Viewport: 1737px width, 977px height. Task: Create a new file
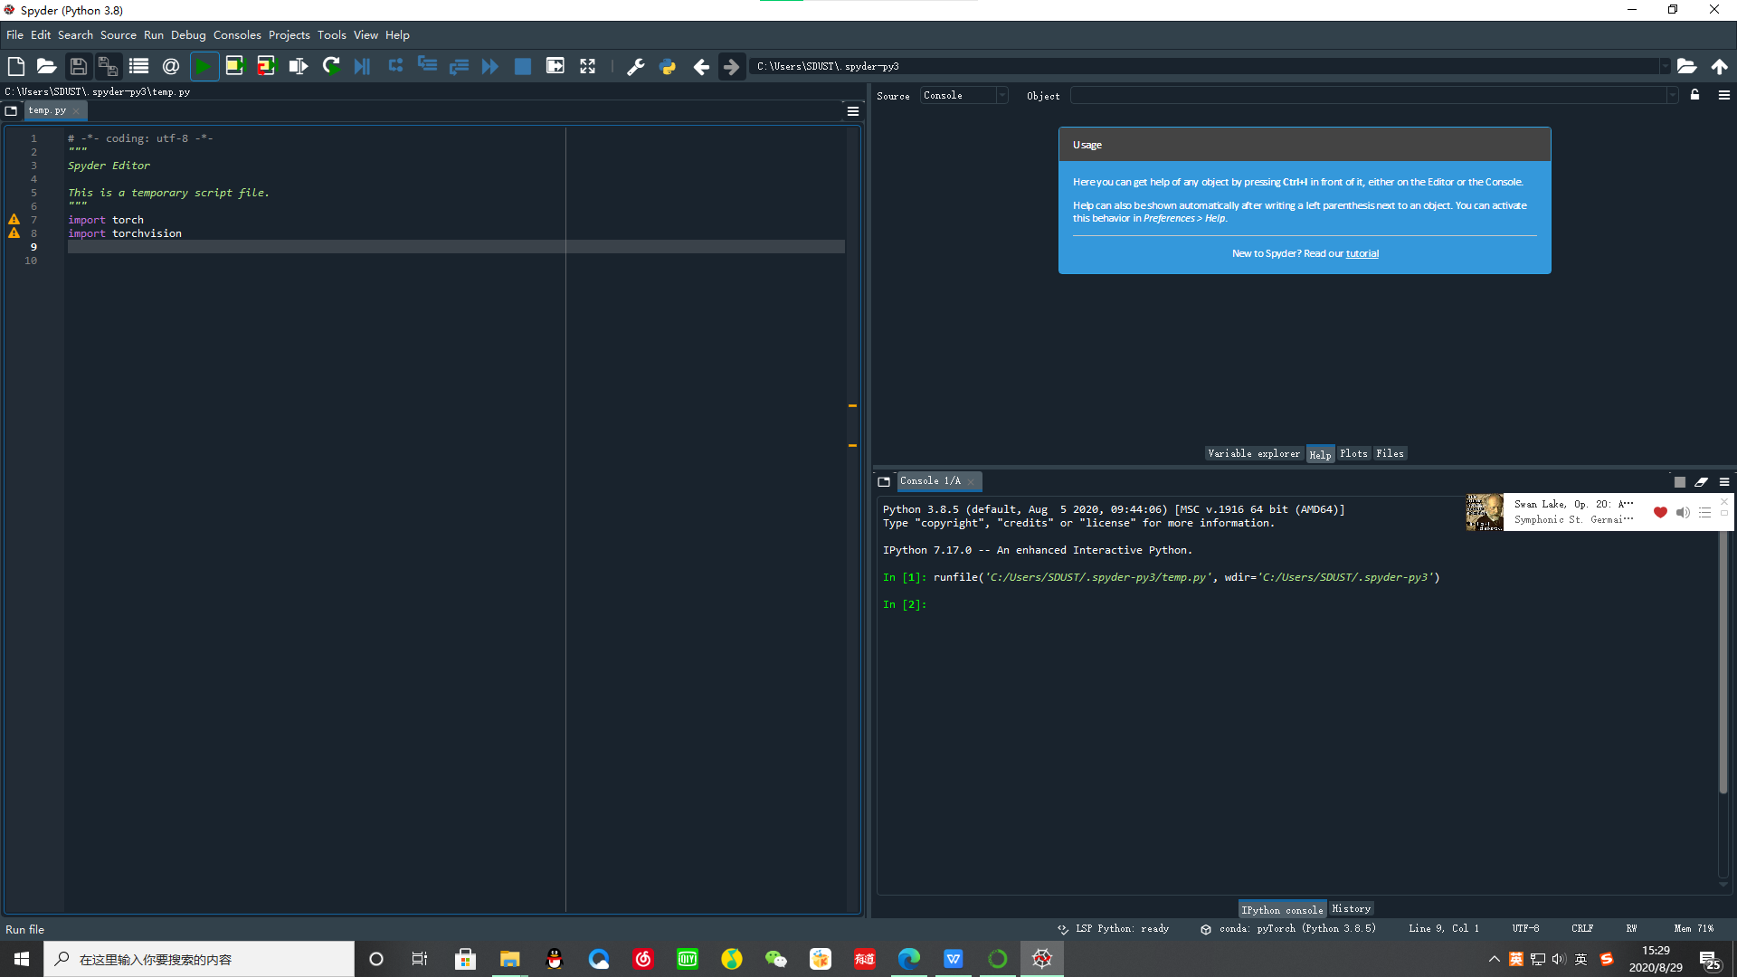click(x=15, y=66)
